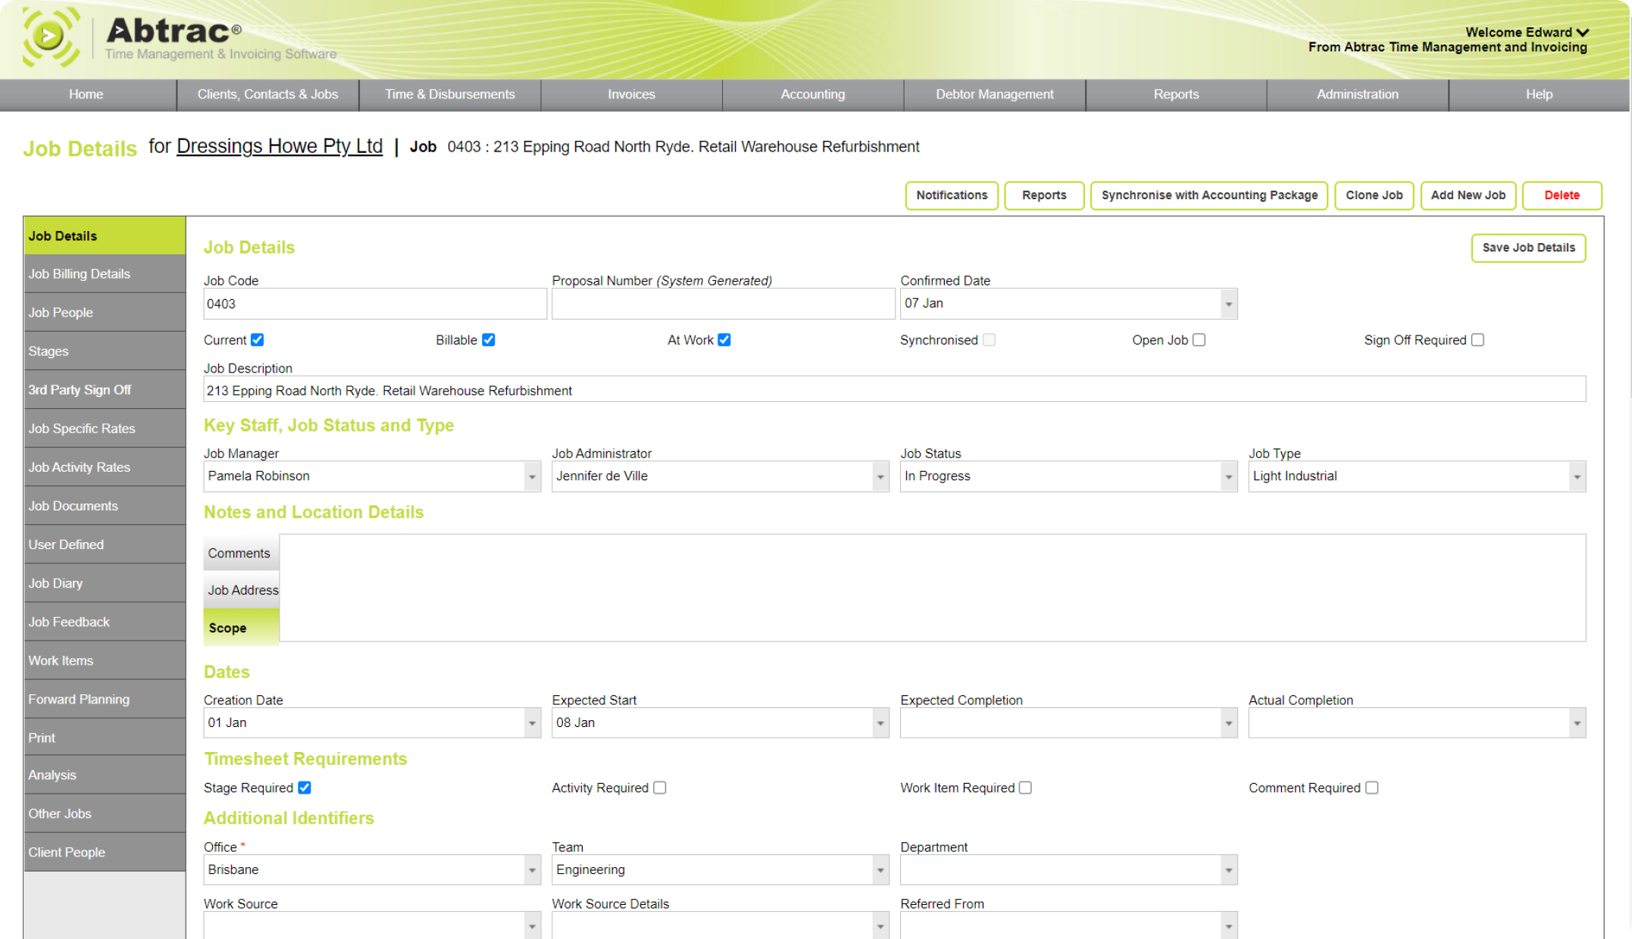Open the Job Administrator dropdown
The image size is (1632, 939).
click(880, 476)
